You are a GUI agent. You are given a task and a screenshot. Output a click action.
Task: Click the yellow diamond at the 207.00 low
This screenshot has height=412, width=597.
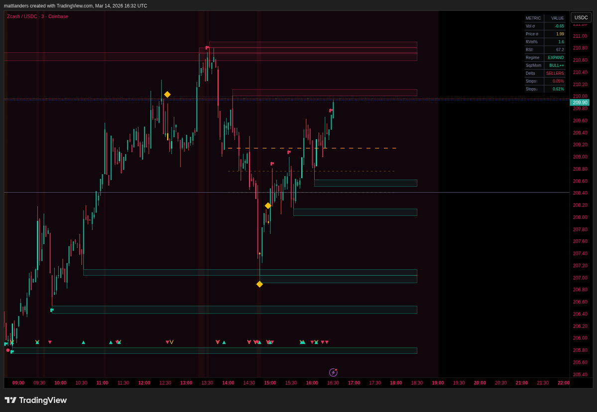tap(260, 284)
